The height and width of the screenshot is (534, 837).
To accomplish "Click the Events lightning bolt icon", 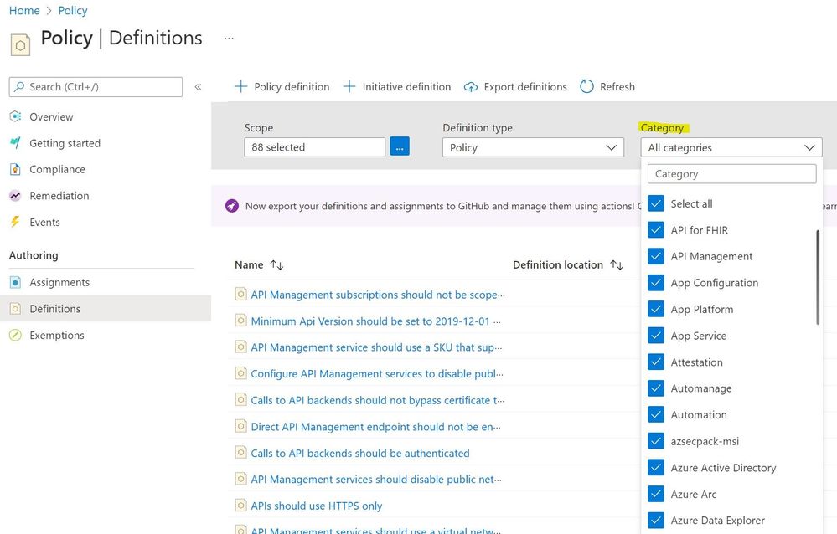I will (15, 222).
